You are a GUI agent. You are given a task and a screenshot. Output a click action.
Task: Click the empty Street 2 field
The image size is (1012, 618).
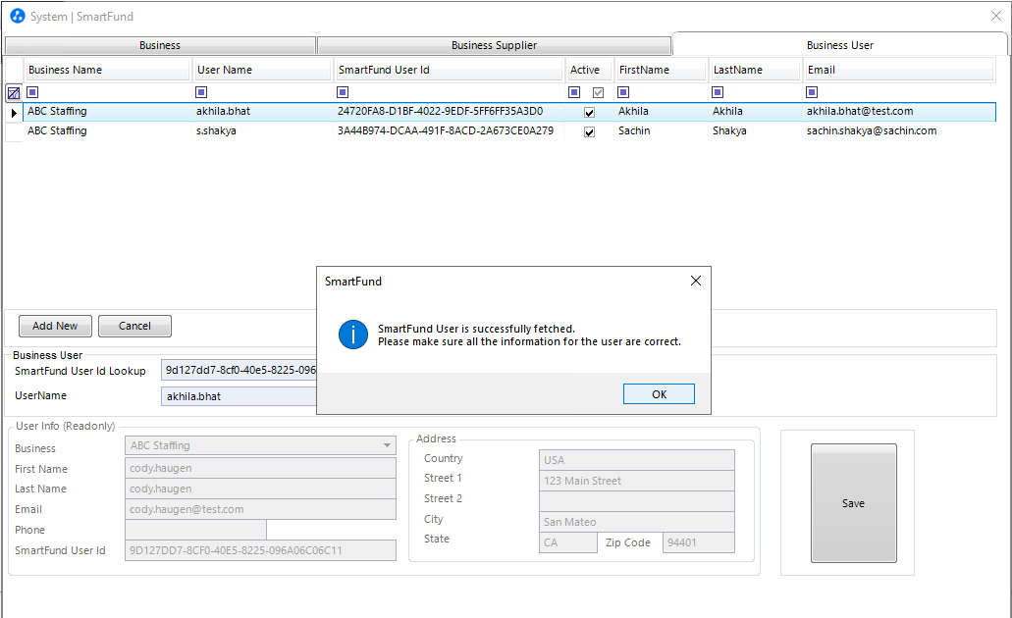click(636, 501)
